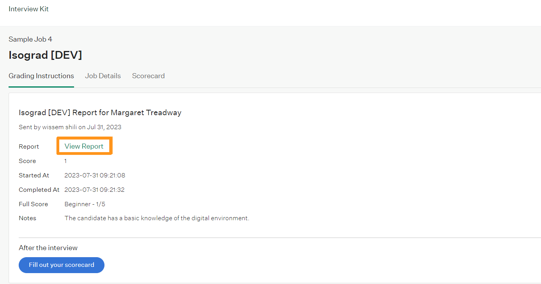
Task: Click Fill out your scorecard button
Action: 62,265
